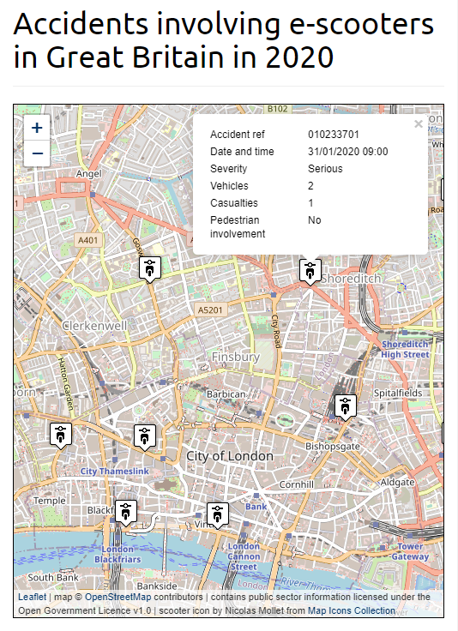
Task: Zoom in the map with plus button
Action: tap(37, 128)
